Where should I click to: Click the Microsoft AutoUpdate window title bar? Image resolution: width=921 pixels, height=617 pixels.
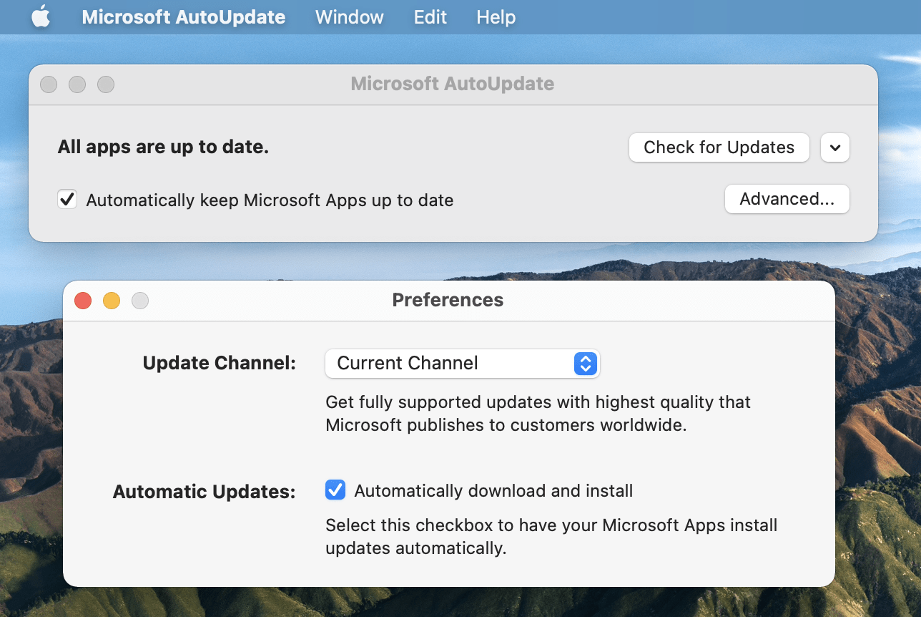click(452, 84)
